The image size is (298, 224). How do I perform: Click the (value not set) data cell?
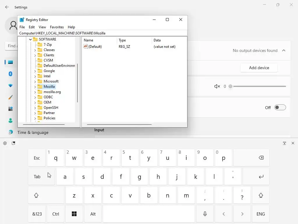(x=164, y=46)
